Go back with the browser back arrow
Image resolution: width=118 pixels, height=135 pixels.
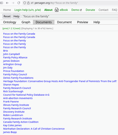(7, 3)
